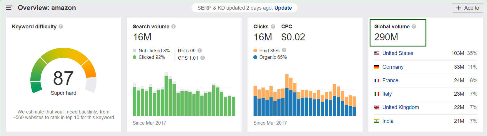Click the Add to button
This screenshot has height=136, width=487.
click(x=468, y=8)
